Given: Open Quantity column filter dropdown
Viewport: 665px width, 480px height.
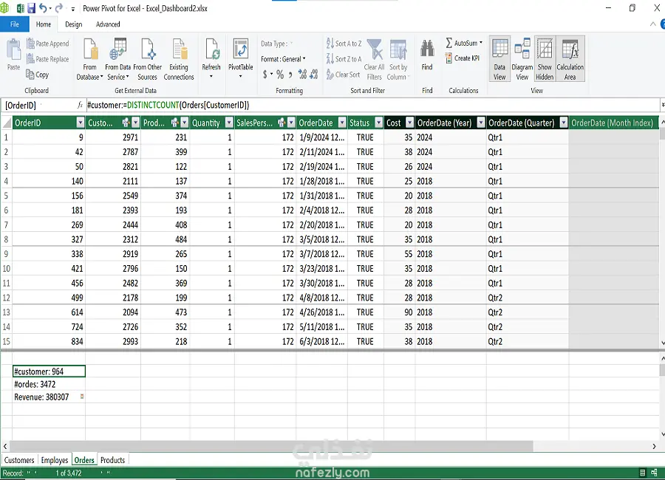Looking at the screenshot, I should pos(229,123).
